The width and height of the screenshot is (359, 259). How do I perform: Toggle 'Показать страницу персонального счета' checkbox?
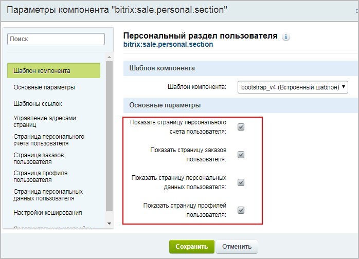coord(241,127)
